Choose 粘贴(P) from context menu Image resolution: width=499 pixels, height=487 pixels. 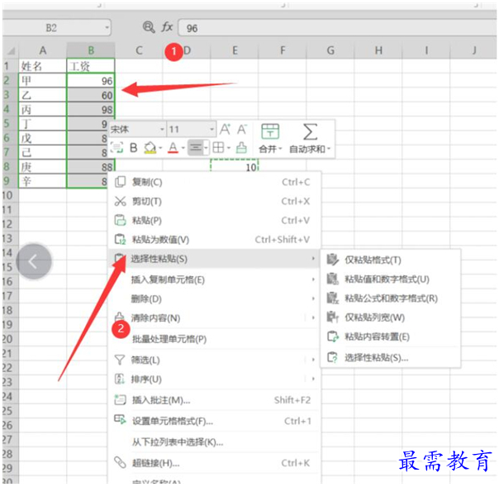(214, 221)
